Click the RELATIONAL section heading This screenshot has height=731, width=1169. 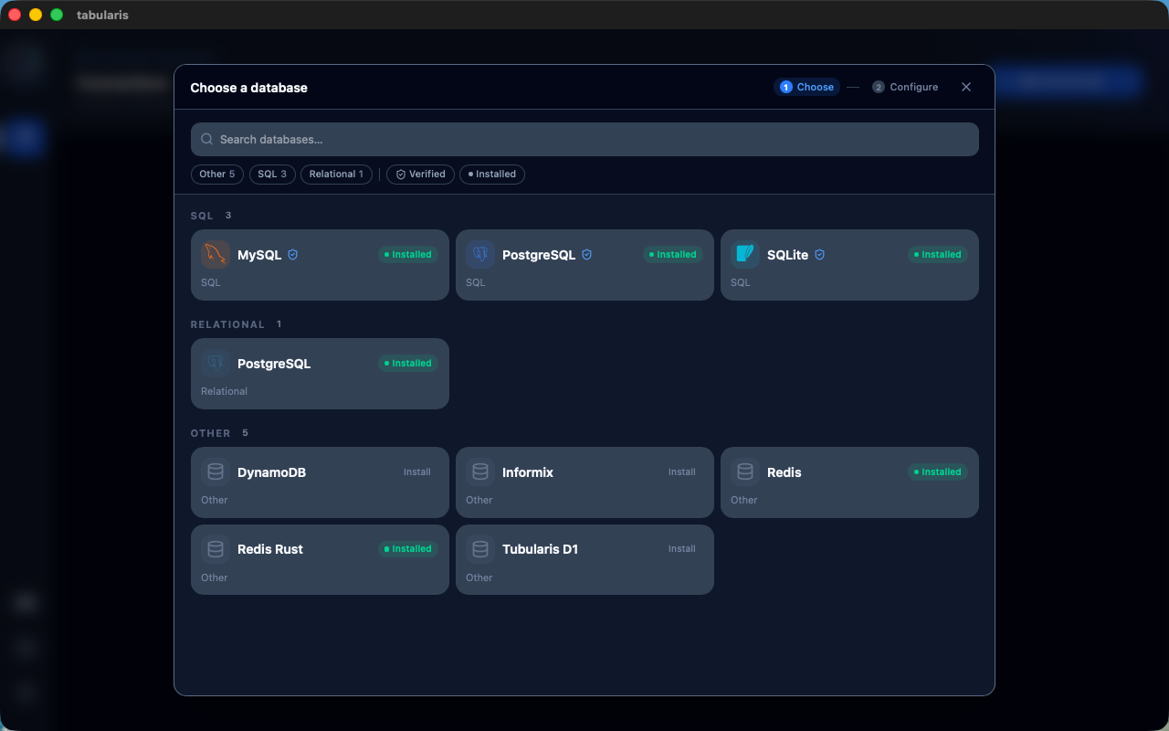pos(227,324)
